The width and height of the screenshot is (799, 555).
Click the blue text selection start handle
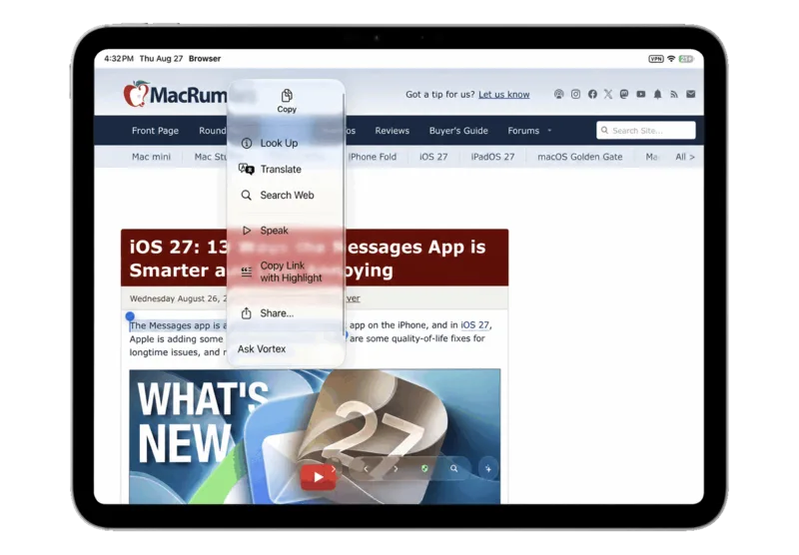coord(130,316)
